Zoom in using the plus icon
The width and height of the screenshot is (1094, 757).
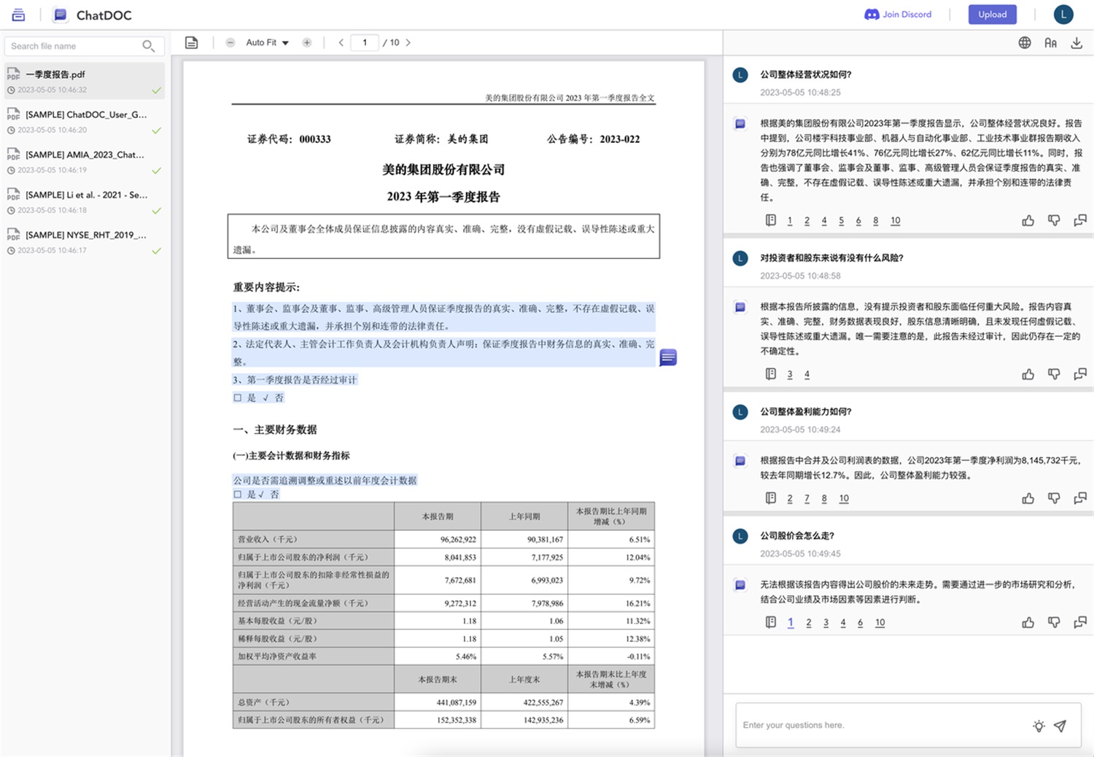pos(307,42)
